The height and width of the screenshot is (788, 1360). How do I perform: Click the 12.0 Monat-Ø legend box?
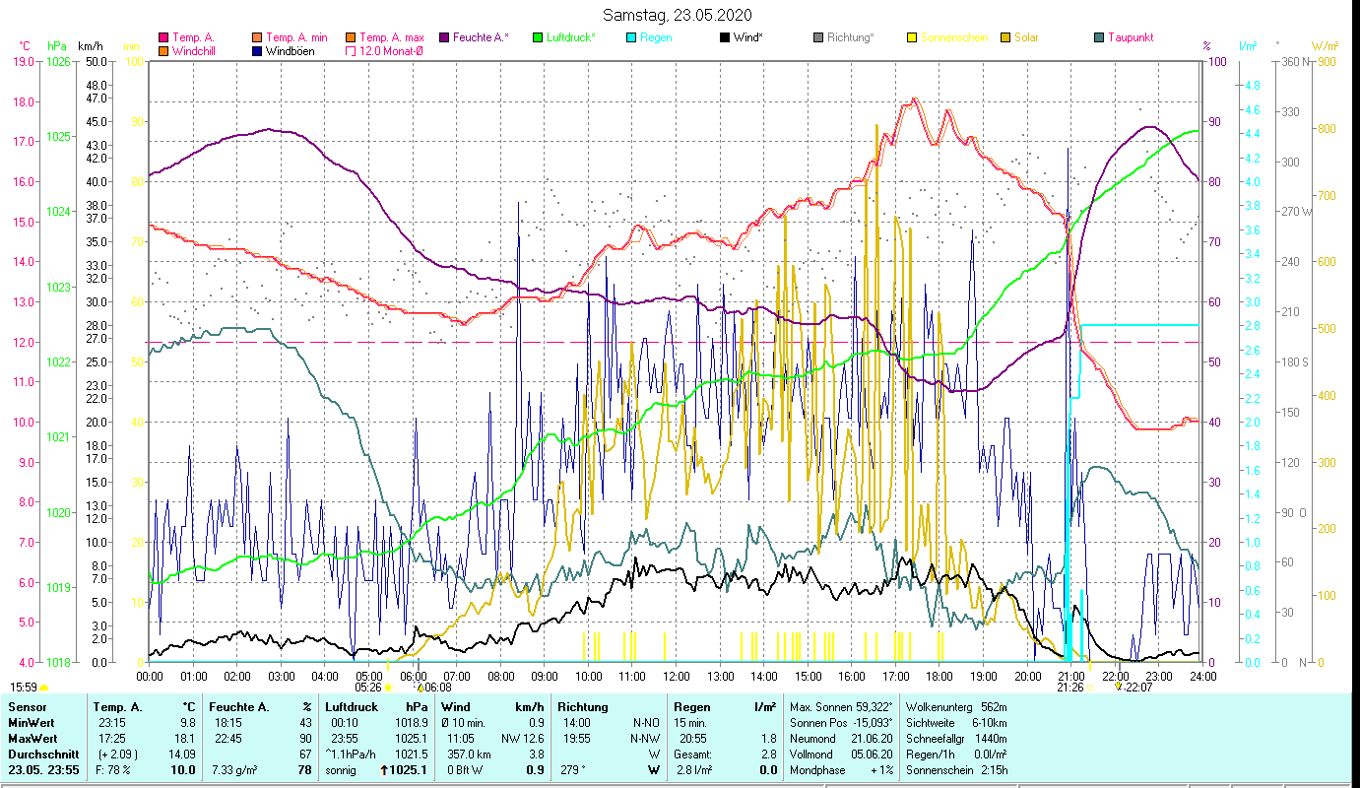351,50
